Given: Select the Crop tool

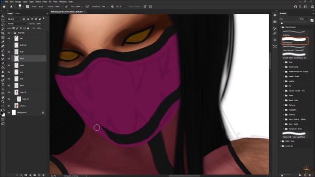Looking at the screenshot, I should pos(3,33).
